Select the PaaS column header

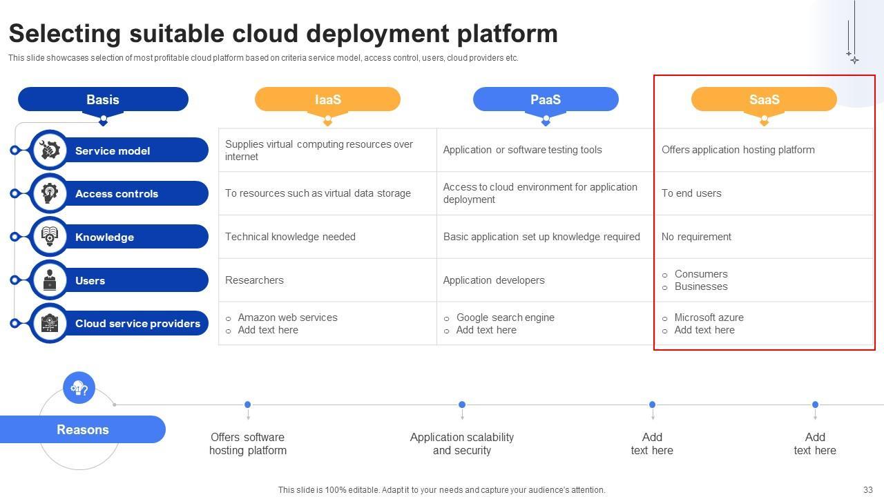point(546,99)
